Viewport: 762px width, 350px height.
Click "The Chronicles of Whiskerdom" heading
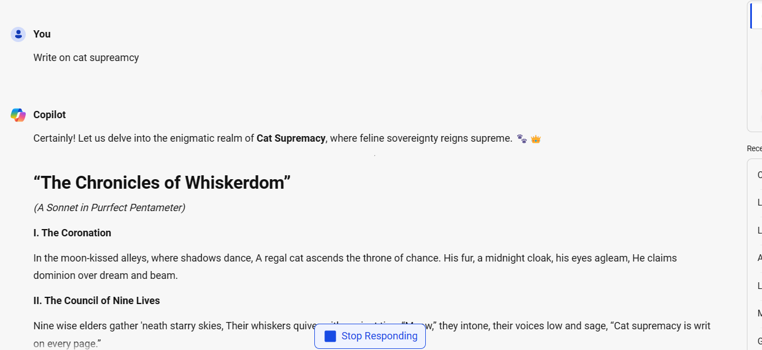(x=162, y=183)
